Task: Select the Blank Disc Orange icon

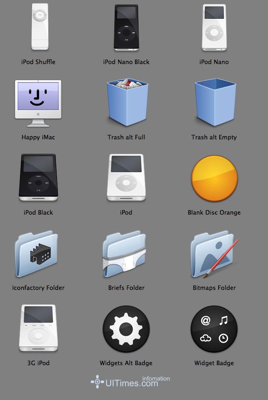Action: point(214,178)
